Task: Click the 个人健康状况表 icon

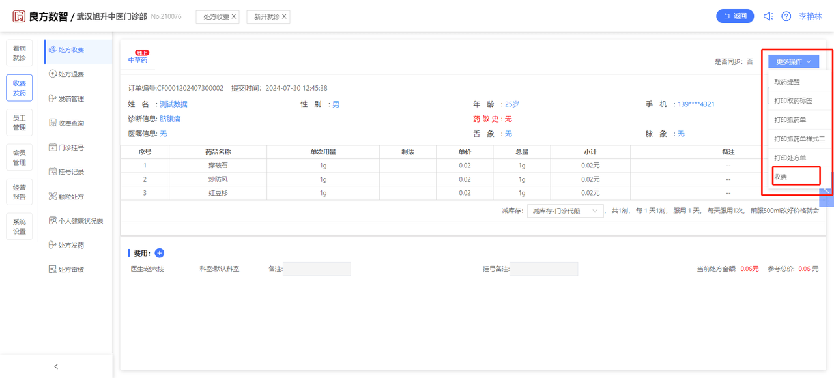Action: coord(53,221)
